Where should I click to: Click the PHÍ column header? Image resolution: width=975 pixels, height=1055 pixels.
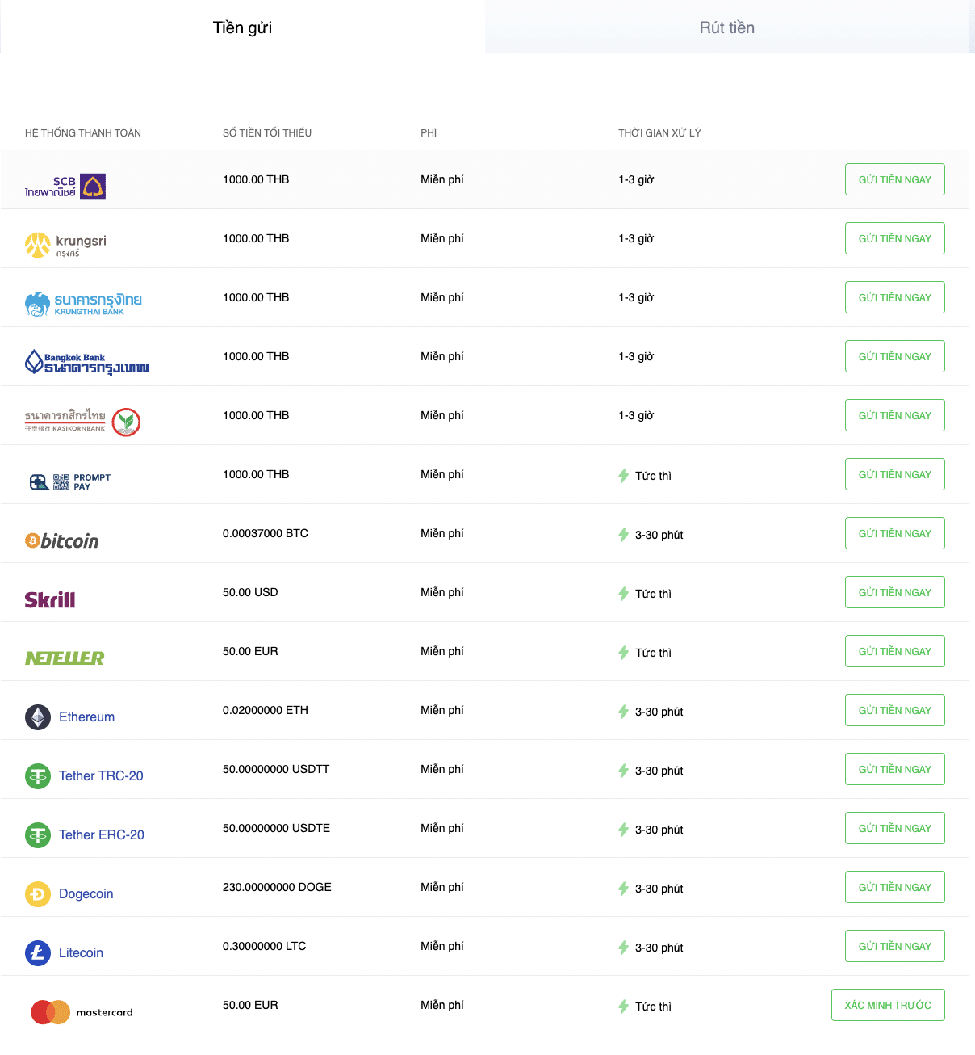coord(429,133)
